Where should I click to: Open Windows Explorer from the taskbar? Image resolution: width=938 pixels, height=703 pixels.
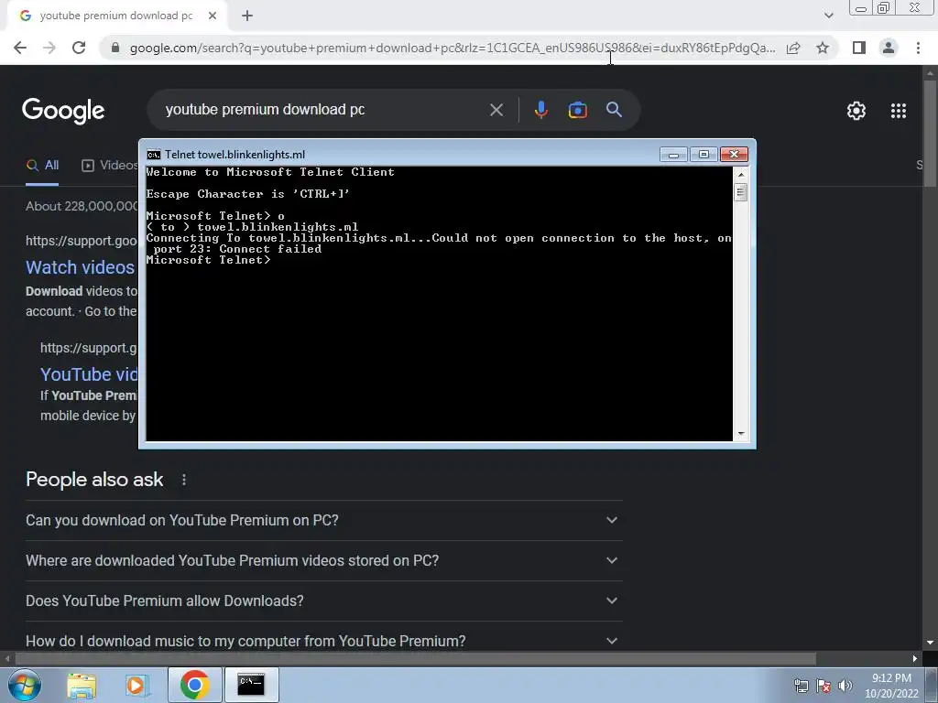click(82, 685)
